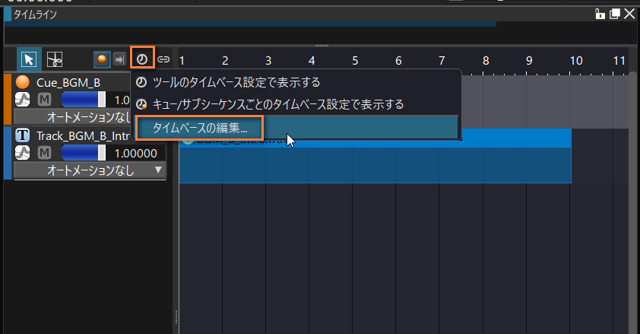The width and height of the screenshot is (640, 334).
Task: Click the Track_BGM_B_Intro automation curve icon
Action: point(23,153)
